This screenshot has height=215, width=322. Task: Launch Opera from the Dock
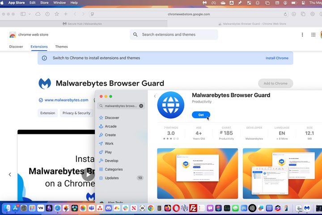pyautogui.click(x=176, y=208)
